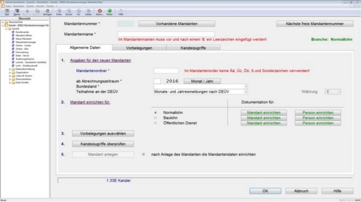This screenshot has width=361, height=202.
Task: Click the Lohn - Direktauskunft page icon
Action: [x=13, y=66]
